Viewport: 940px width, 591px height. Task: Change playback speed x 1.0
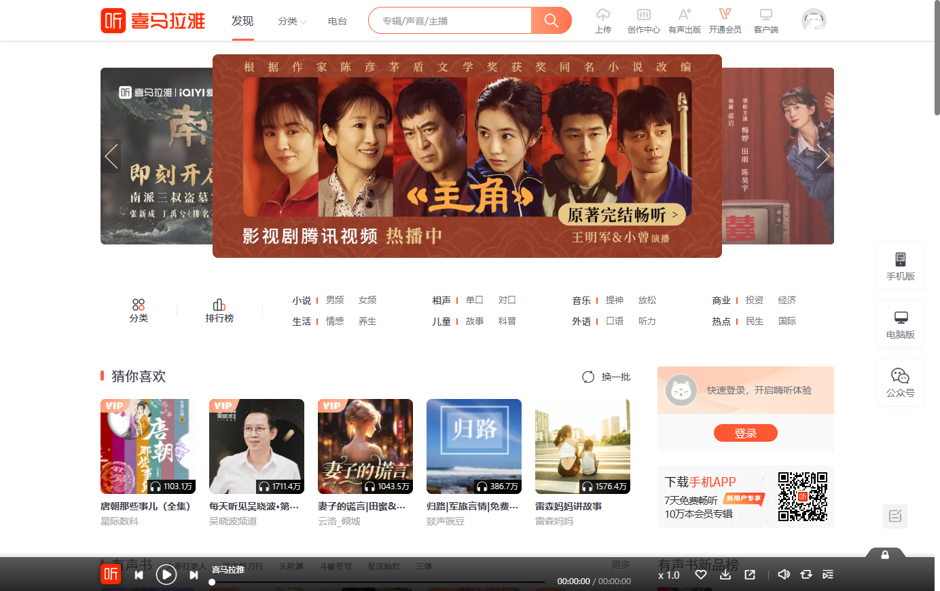point(669,575)
